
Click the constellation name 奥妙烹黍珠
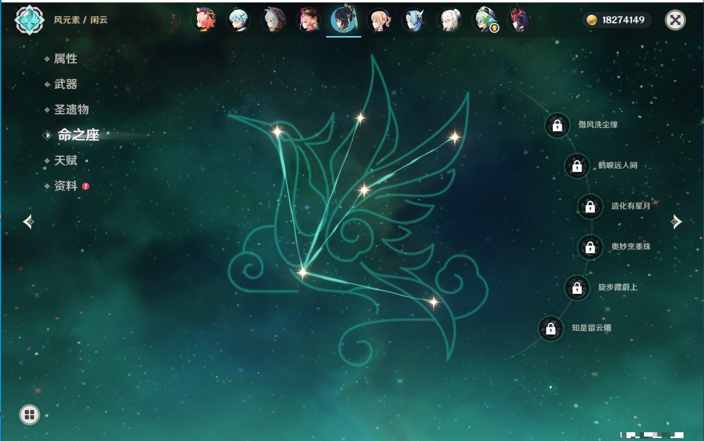click(x=631, y=247)
